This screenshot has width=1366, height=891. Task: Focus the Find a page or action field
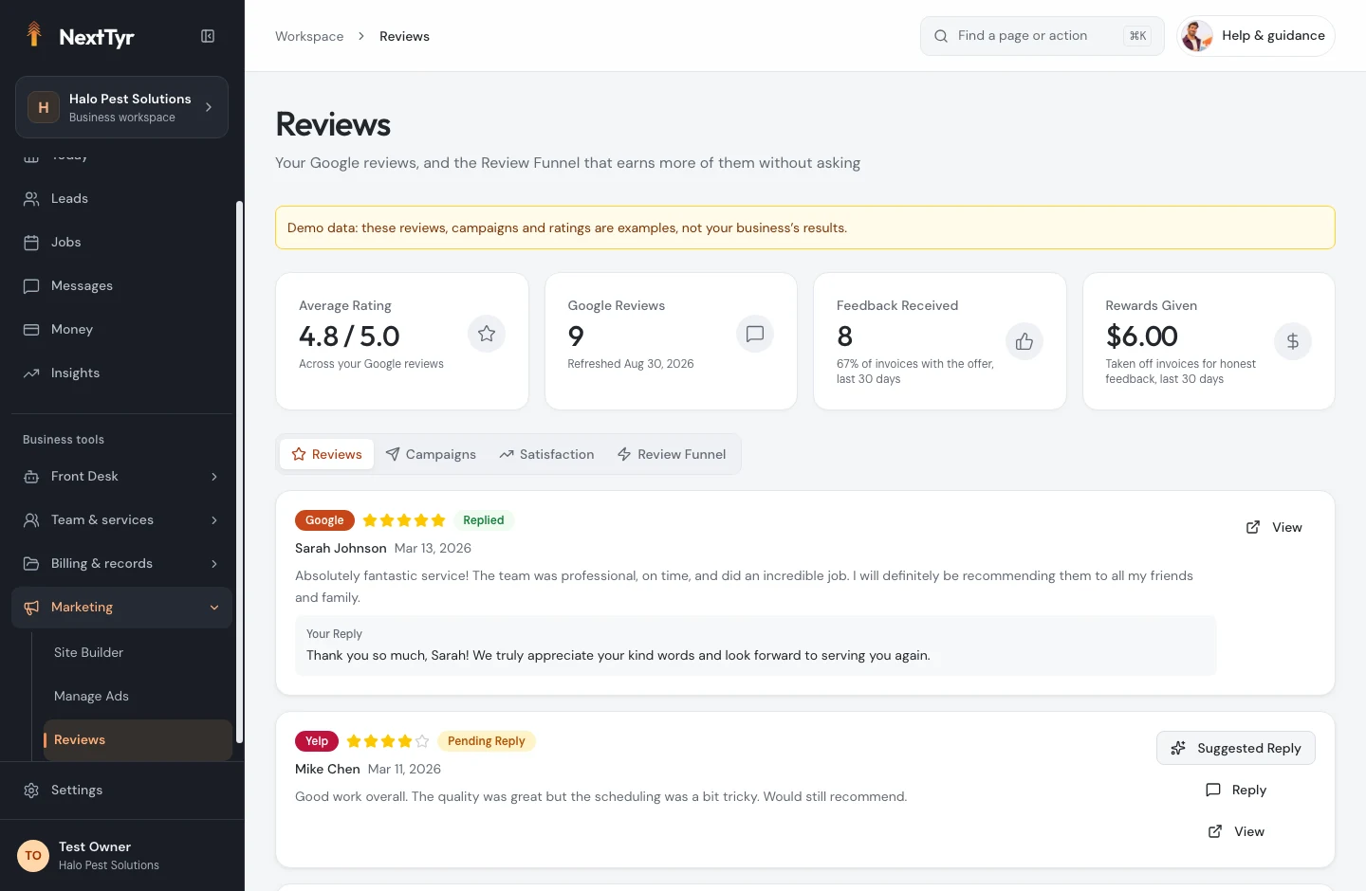(1043, 36)
